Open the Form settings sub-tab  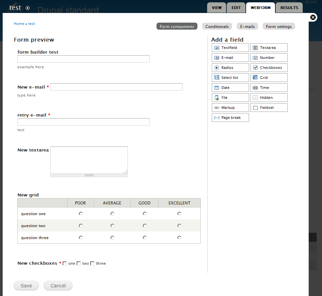(279, 26)
